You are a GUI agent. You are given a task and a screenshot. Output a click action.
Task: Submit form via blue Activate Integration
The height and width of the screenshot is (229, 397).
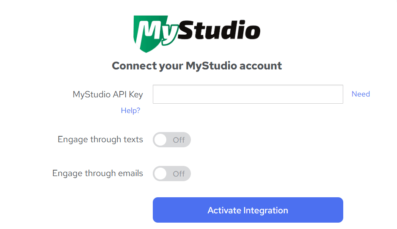[x=248, y=210]
